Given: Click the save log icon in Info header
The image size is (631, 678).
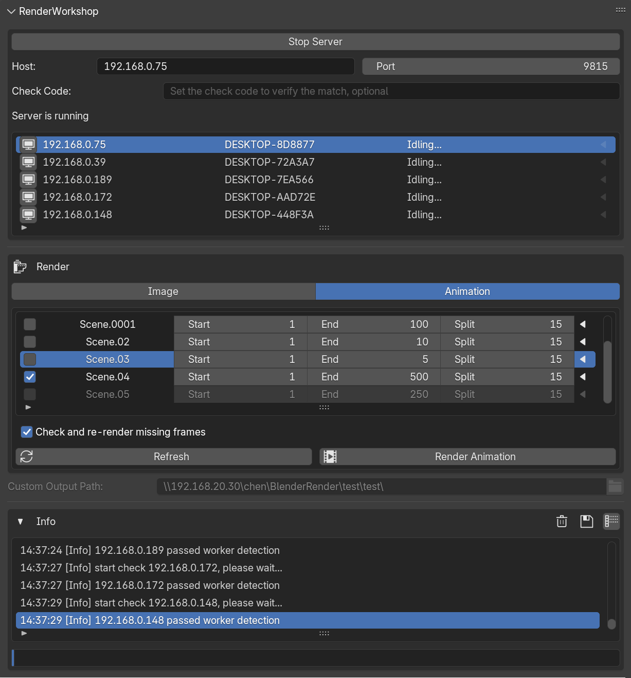Looking at the screenshot, I should point(587,521).
